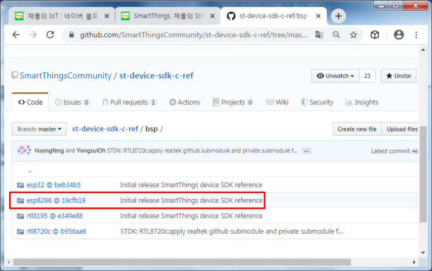Open the Security tab
Viewport: 432px width, 271px height.
click(317, 102)
